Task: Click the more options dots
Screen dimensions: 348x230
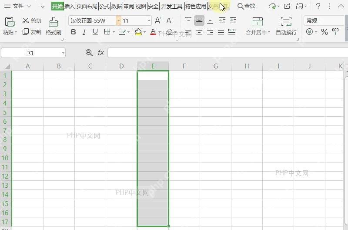Action: 330,6
